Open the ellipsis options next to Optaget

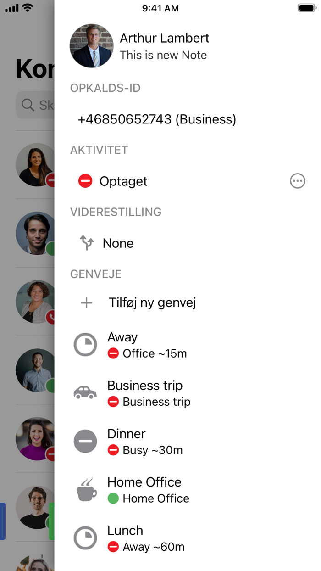tap(298, 181)
